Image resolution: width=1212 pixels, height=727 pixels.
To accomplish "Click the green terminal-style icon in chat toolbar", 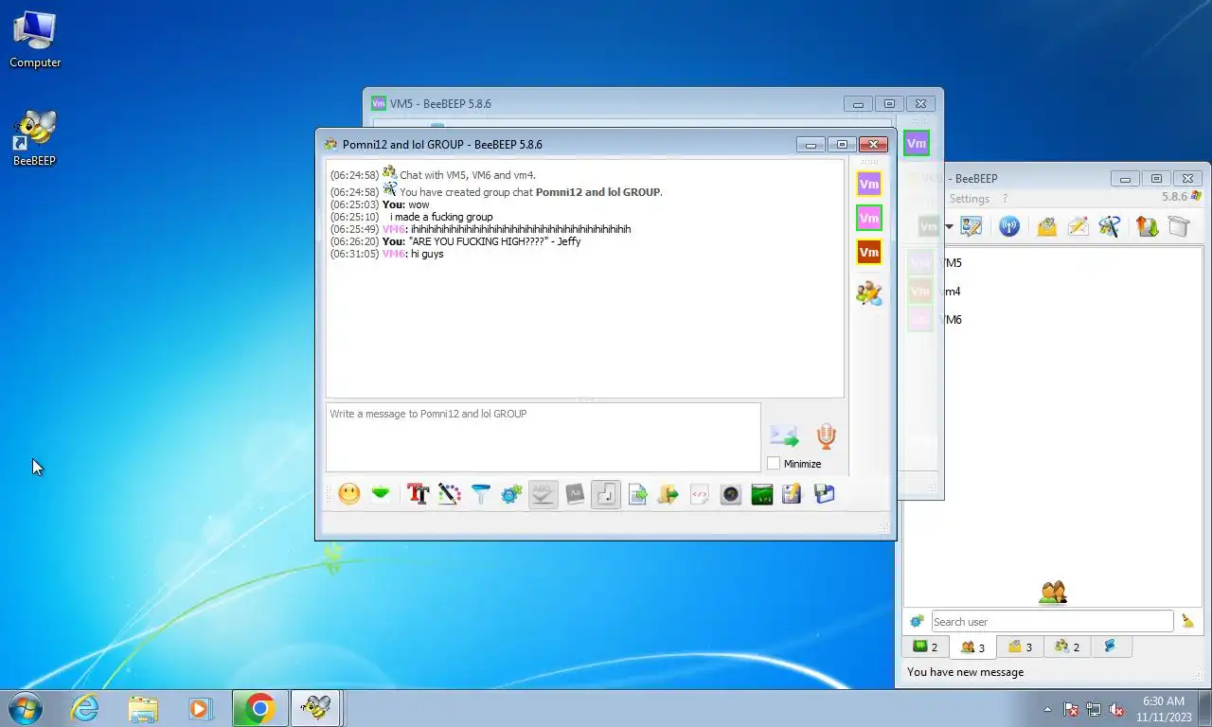I will pyautogui.click(x=762, y=494).
